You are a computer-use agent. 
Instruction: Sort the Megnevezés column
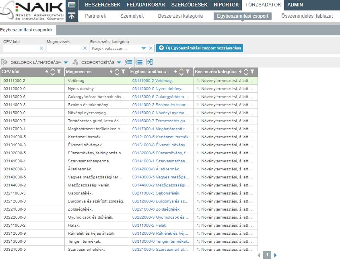click(x=117, y=72)
